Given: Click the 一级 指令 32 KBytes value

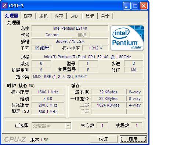Looking at the screenshot, I should point(108,98).
